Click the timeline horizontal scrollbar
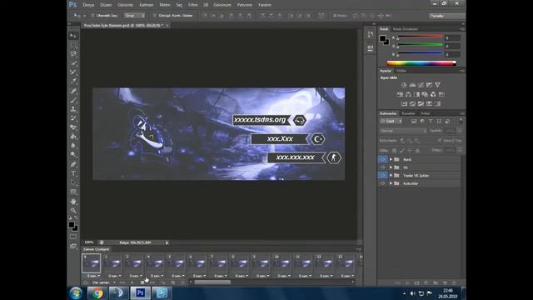The width and height of the screenshot is (533, 300). pos(212,282)
